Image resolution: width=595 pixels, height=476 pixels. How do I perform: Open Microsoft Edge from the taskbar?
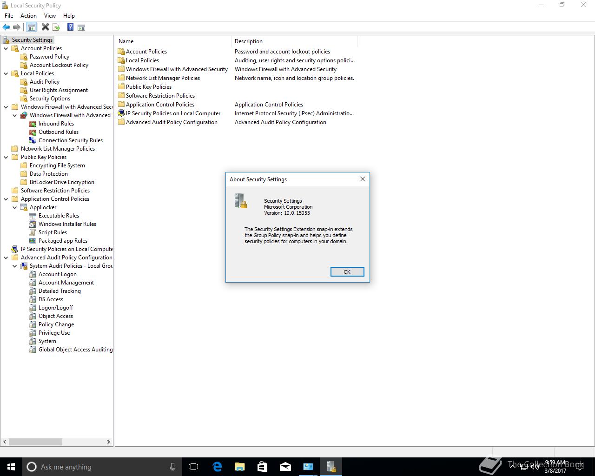[x=217, y=467]
